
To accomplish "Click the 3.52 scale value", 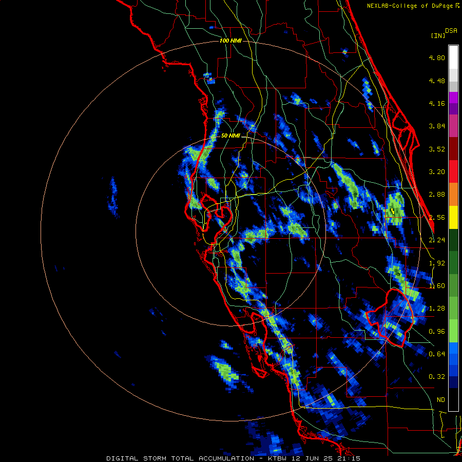I will pos(437,149).
